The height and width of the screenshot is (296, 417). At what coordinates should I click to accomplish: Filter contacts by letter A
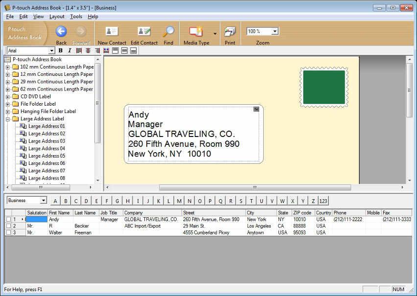coord(55,201)
